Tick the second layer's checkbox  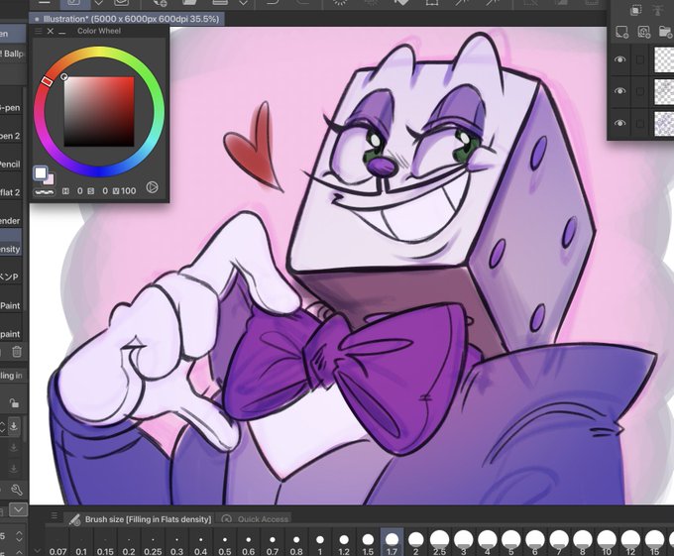click(640, 91)
